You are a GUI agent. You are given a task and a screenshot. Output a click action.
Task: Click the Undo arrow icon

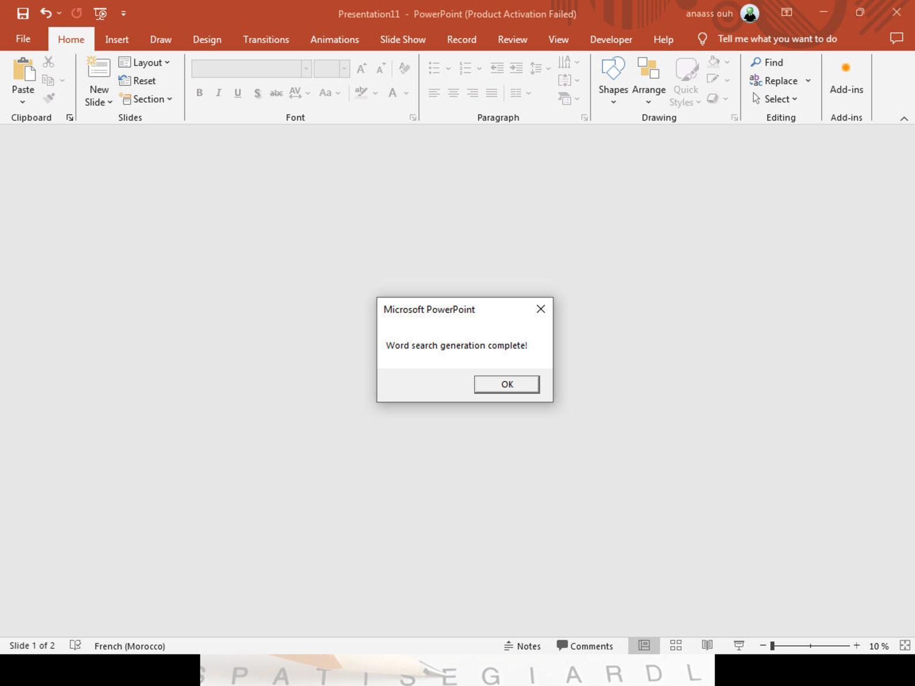point(46,13)
